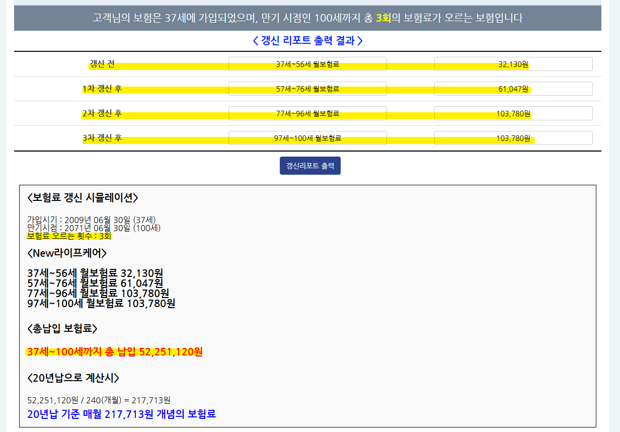Screen dimensions: 620x432
Task: Click the 갱신 전 row label
Action: coord(102,64)
